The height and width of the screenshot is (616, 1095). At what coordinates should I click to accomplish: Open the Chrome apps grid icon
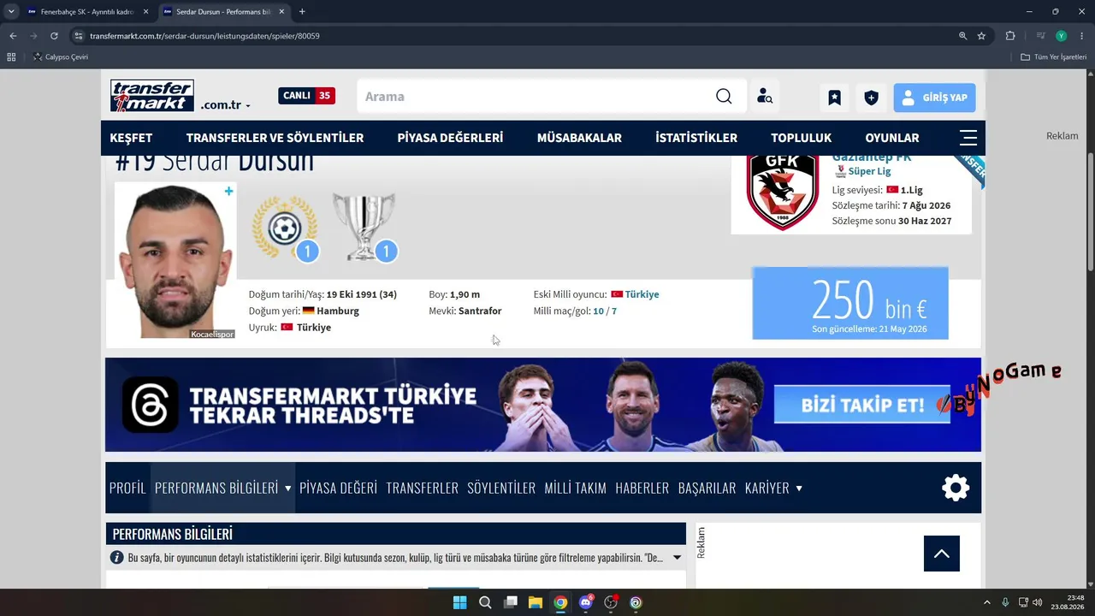coord(11,57)
